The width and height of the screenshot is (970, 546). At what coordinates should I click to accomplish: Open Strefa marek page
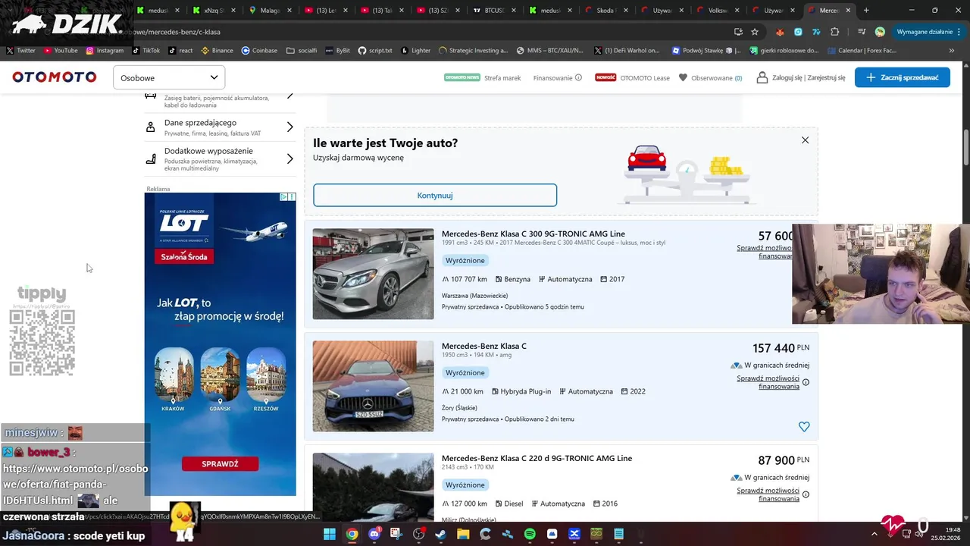click(502, 77)
